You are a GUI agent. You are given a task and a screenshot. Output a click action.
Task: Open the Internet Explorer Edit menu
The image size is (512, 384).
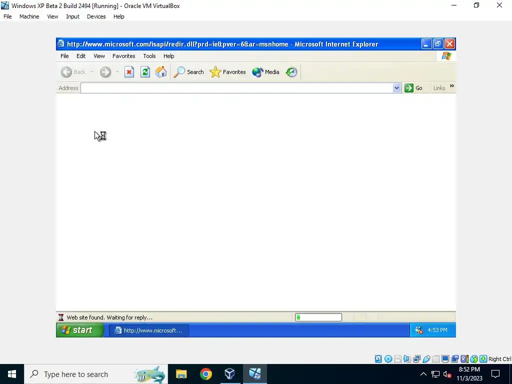coord(81,56)
